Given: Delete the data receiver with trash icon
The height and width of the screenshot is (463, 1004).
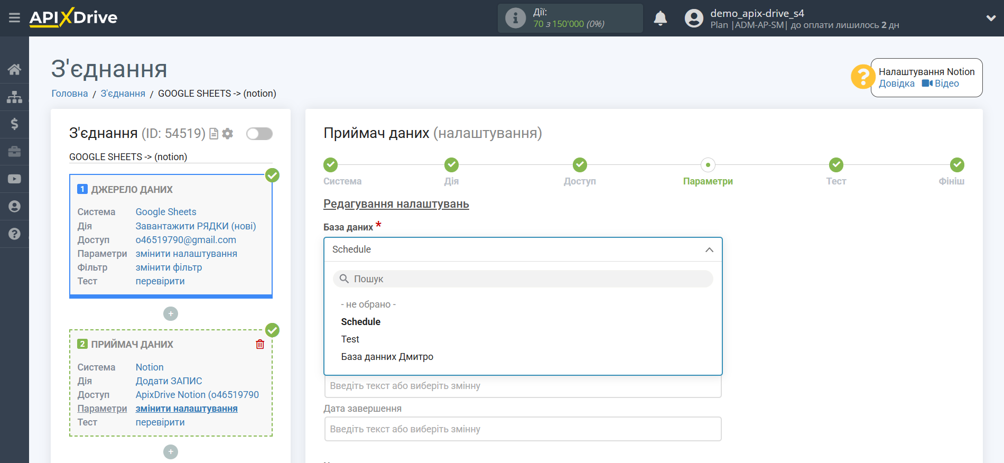Looking at the screenshot, I should [260, 345].
